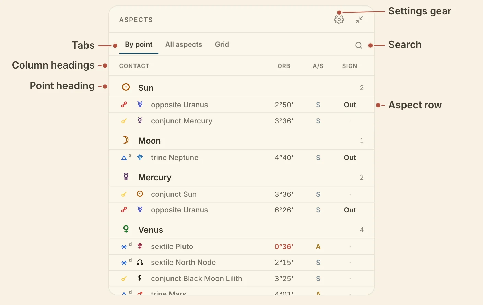Select 'opposite Uranus' text under Mercury
Viewport: 483px width, 305px height.
179,210
